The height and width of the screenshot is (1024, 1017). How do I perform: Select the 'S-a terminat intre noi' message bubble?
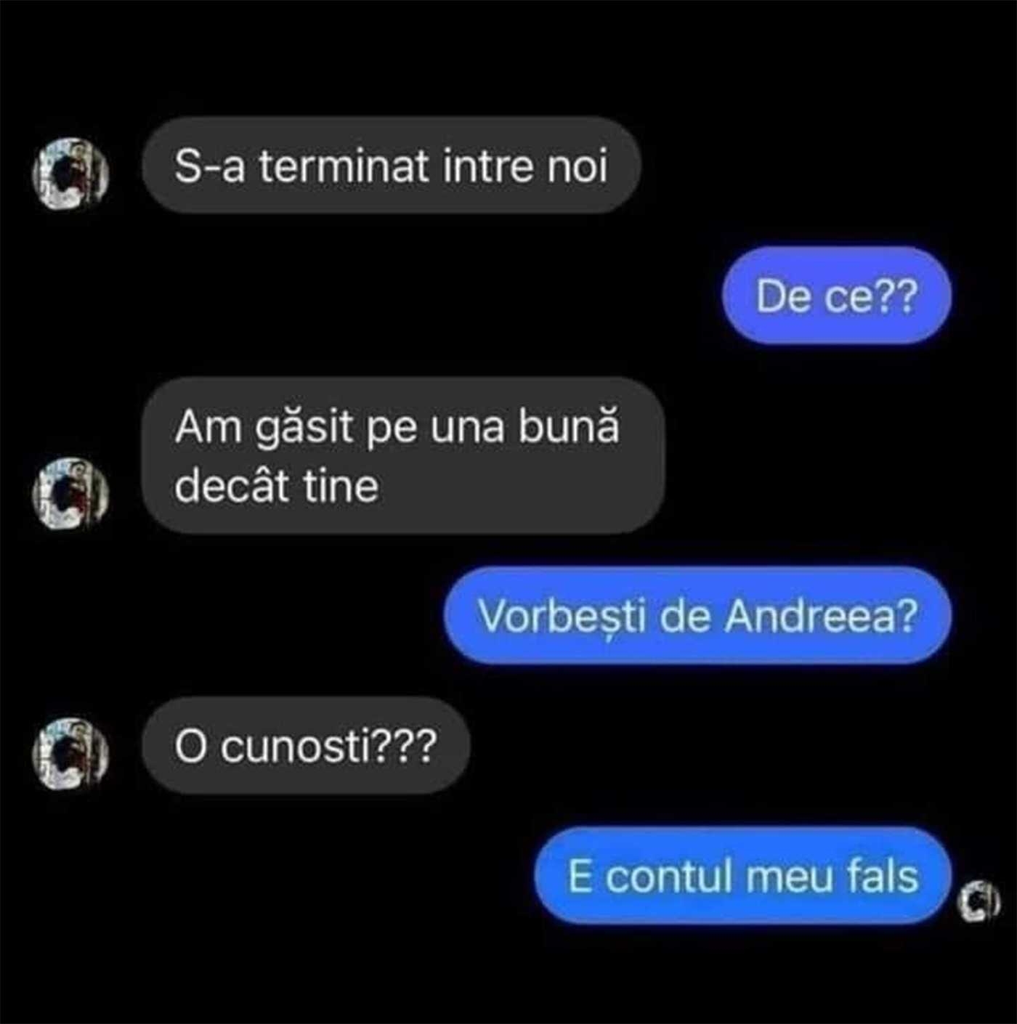391,165
